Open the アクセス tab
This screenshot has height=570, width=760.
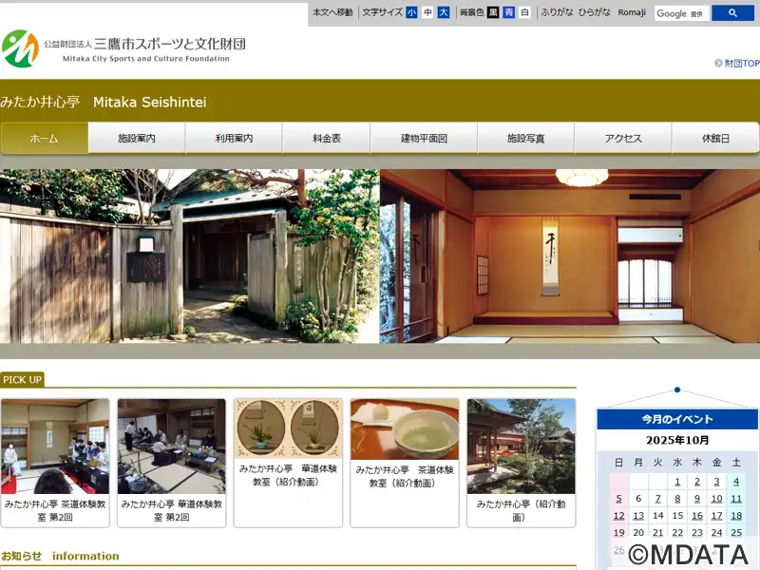click(x=623, y=138)
